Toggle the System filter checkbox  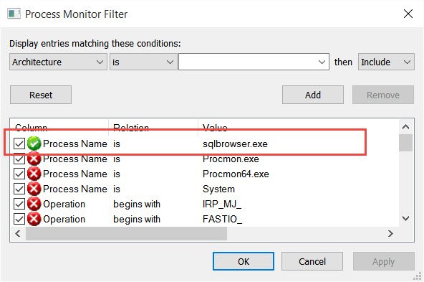click(x=19, y=189)
